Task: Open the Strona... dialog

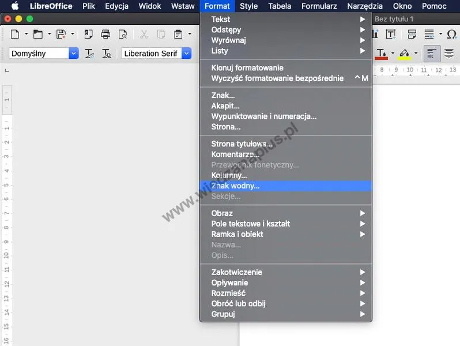Action: (x=286, y=127)
